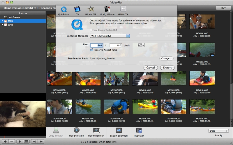This screenshot has width=233, height=145.
Task: Open the Sort By Date dropdown
Action: (x=218, y=131)
